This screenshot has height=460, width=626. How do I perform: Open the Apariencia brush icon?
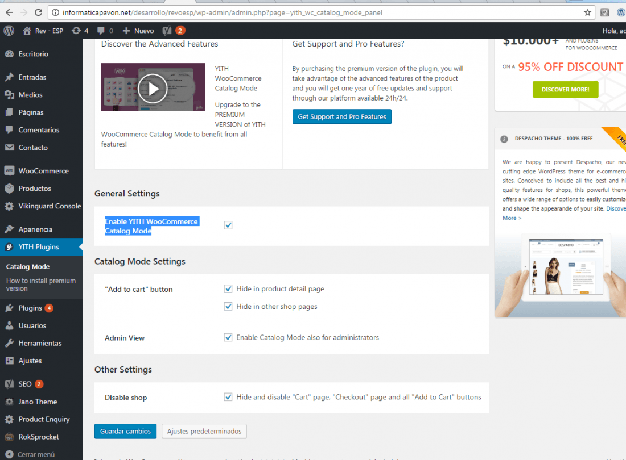pos(10,229)
